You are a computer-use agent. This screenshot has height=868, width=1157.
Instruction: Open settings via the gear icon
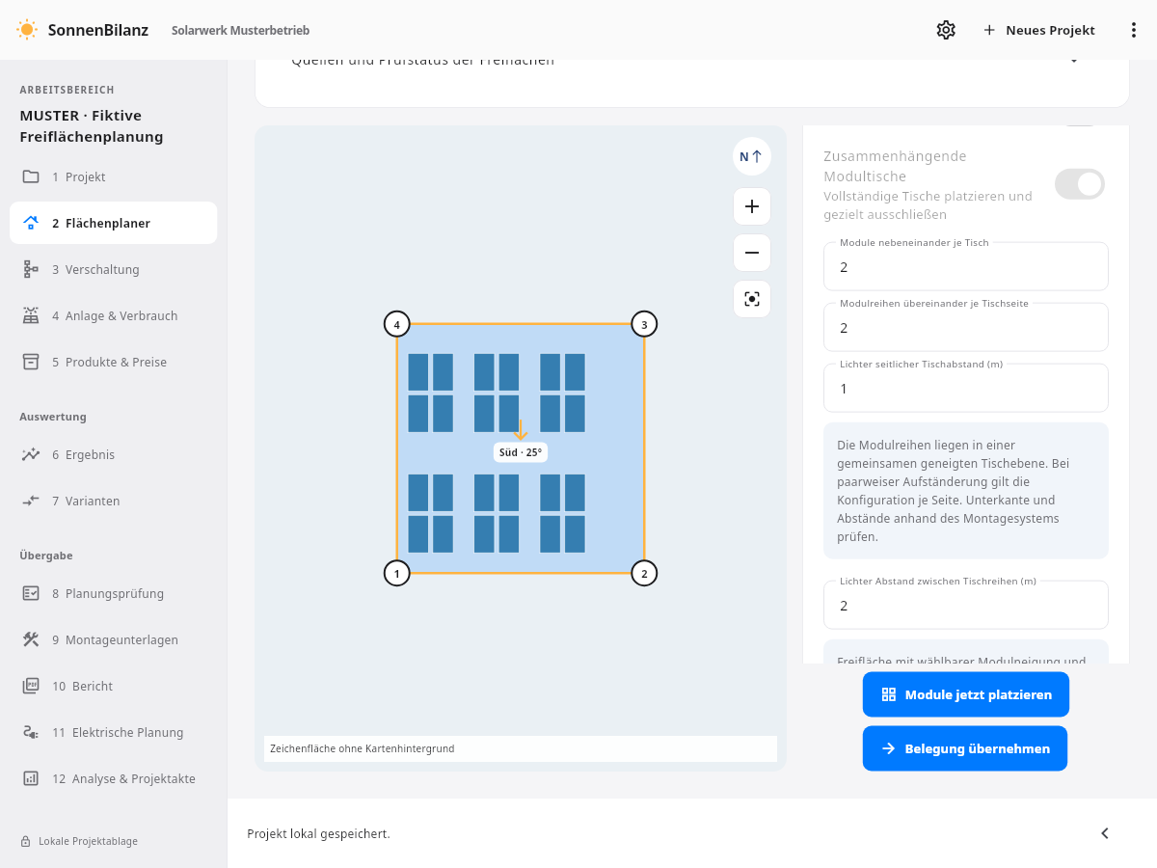coord(946,30)
